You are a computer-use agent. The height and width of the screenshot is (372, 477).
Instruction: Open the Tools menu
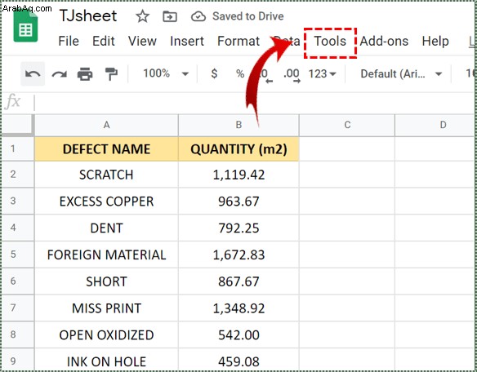click(x=330, y=41)
